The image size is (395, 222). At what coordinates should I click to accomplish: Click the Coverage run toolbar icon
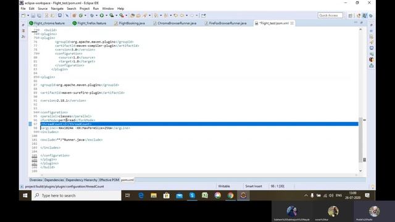[x=112, y=15]
